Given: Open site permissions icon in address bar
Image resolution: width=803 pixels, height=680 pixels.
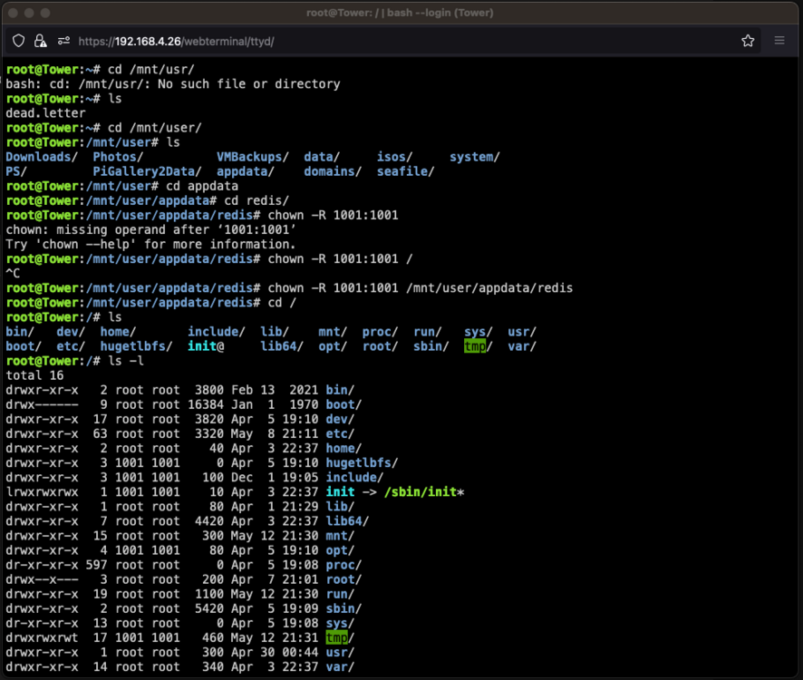Looking at the screenshot, I should 63,41.
